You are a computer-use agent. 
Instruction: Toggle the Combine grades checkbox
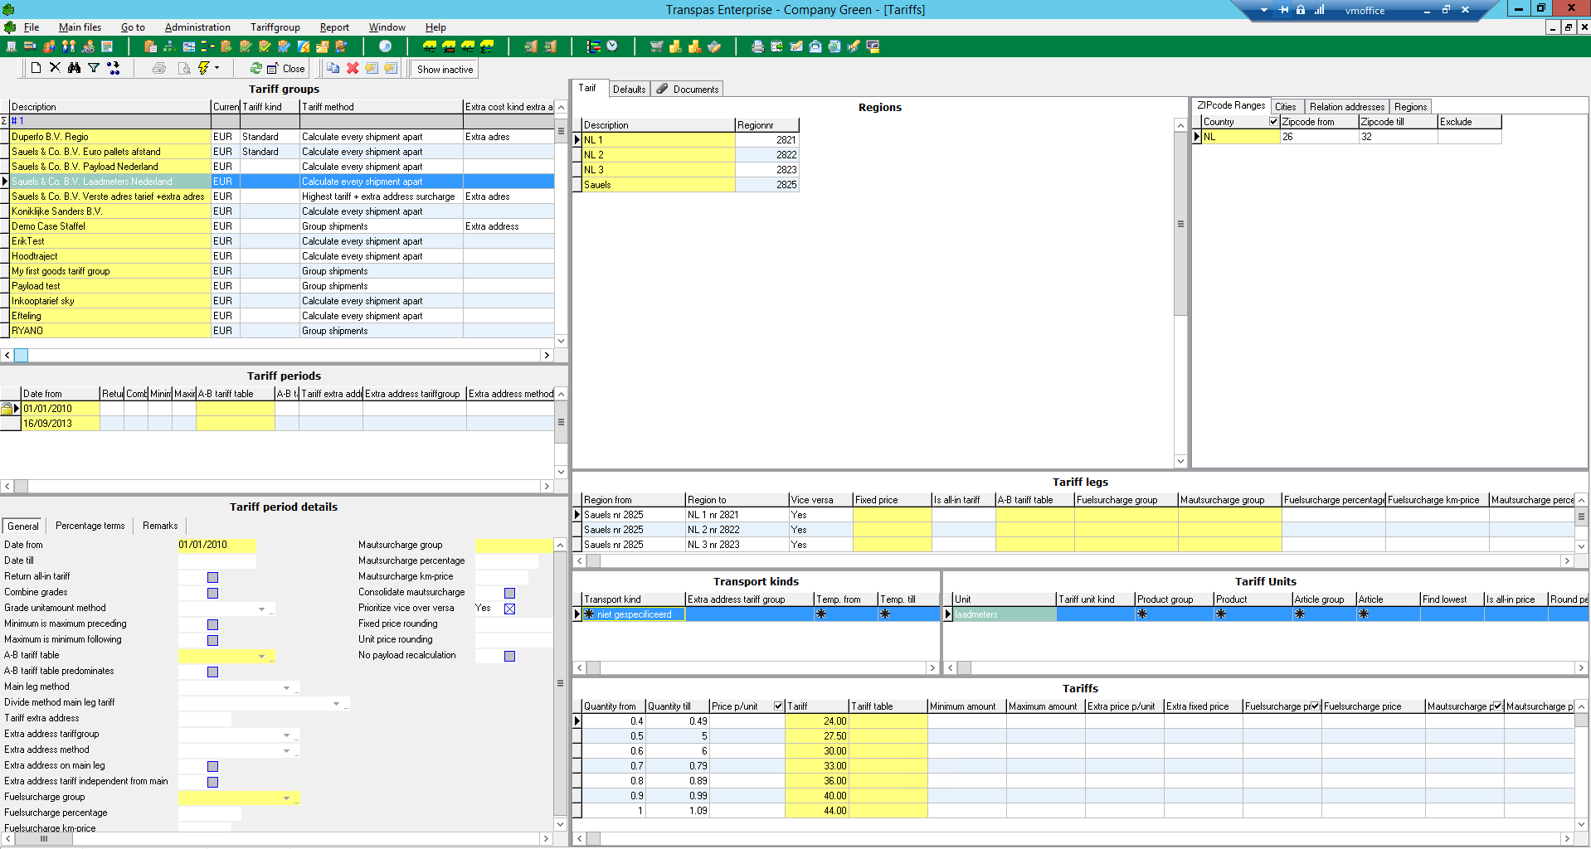coord(212,593)
